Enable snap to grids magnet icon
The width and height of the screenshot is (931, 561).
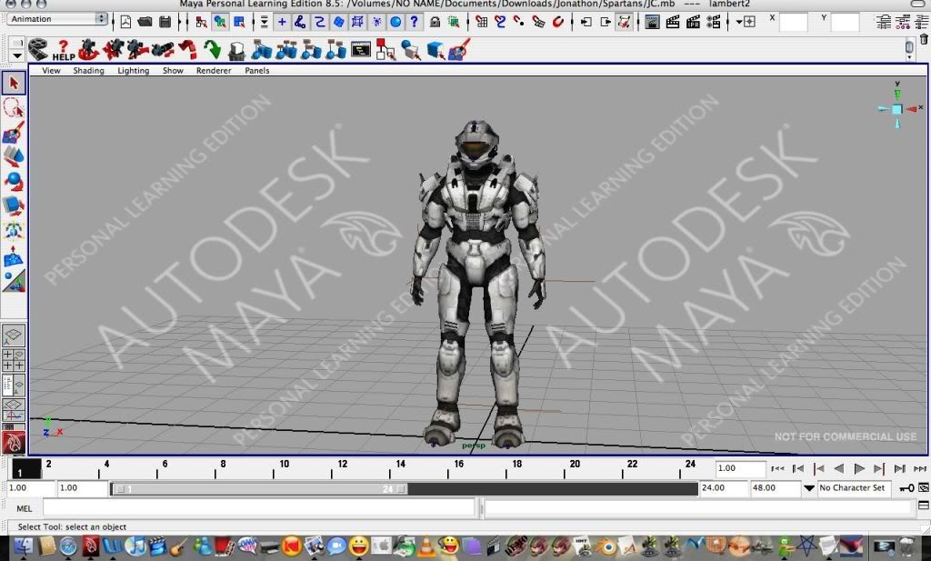[x=482, y=23]
